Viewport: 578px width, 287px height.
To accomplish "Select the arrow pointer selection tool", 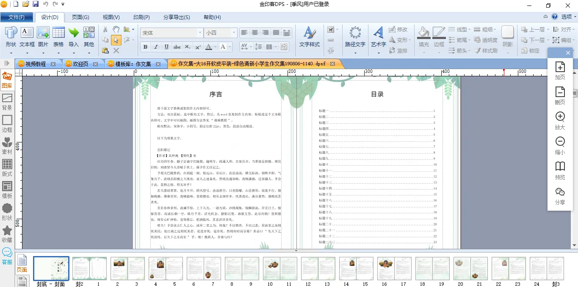I will coord(116,40).
